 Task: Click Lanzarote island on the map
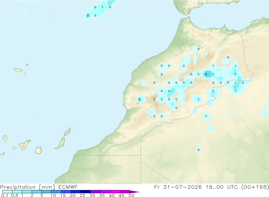[x=68, y=132]
